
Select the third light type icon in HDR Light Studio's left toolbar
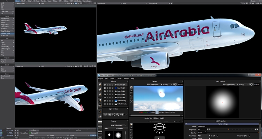pyautogui.click(x=100, y=94)
